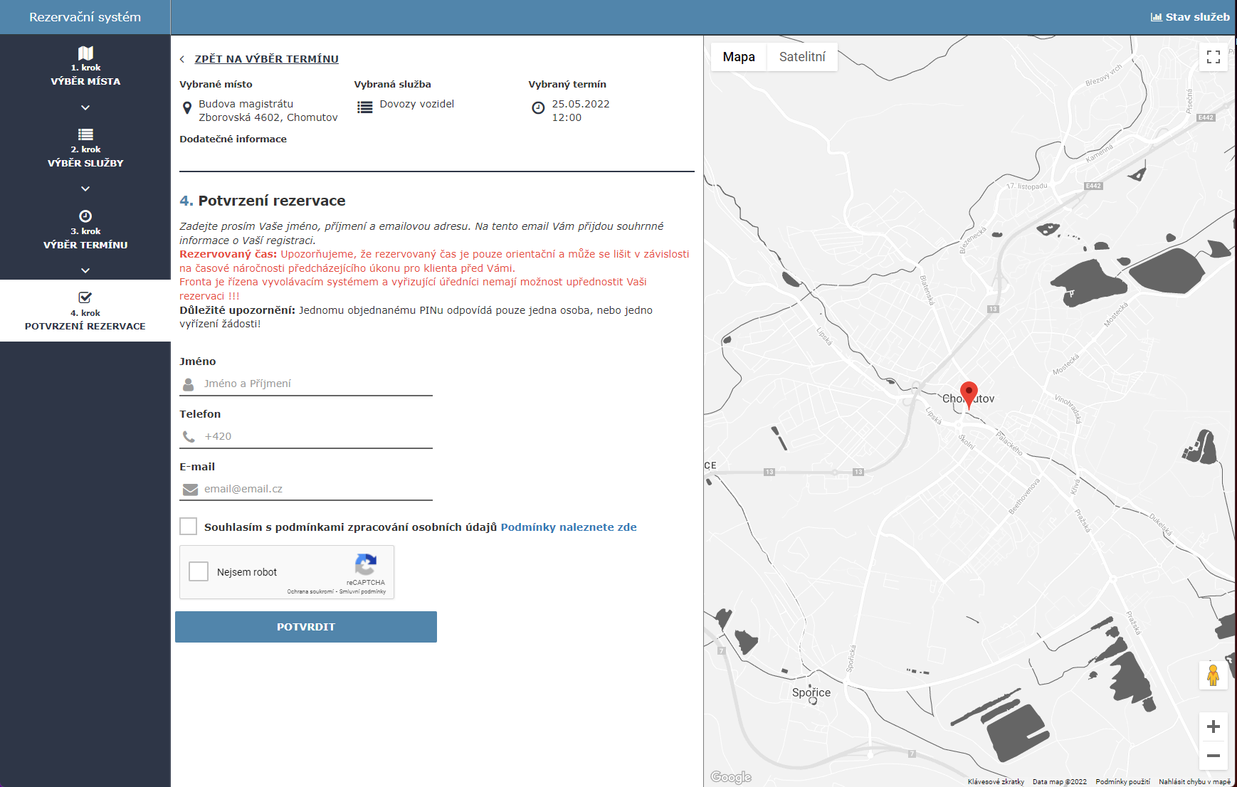Click the back arrow before Zpět na výběr termínu

[182, 59]
